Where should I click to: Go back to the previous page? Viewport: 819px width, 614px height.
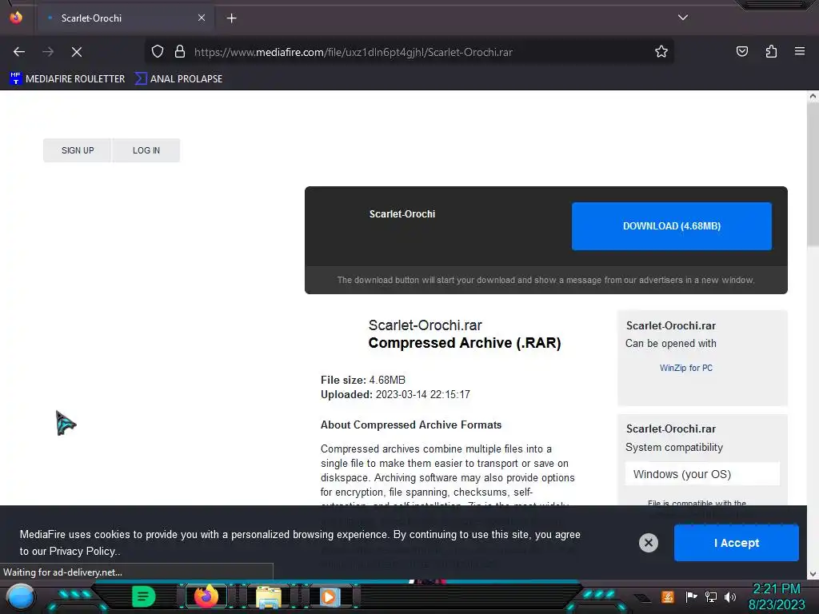click(x=19, y=52)
